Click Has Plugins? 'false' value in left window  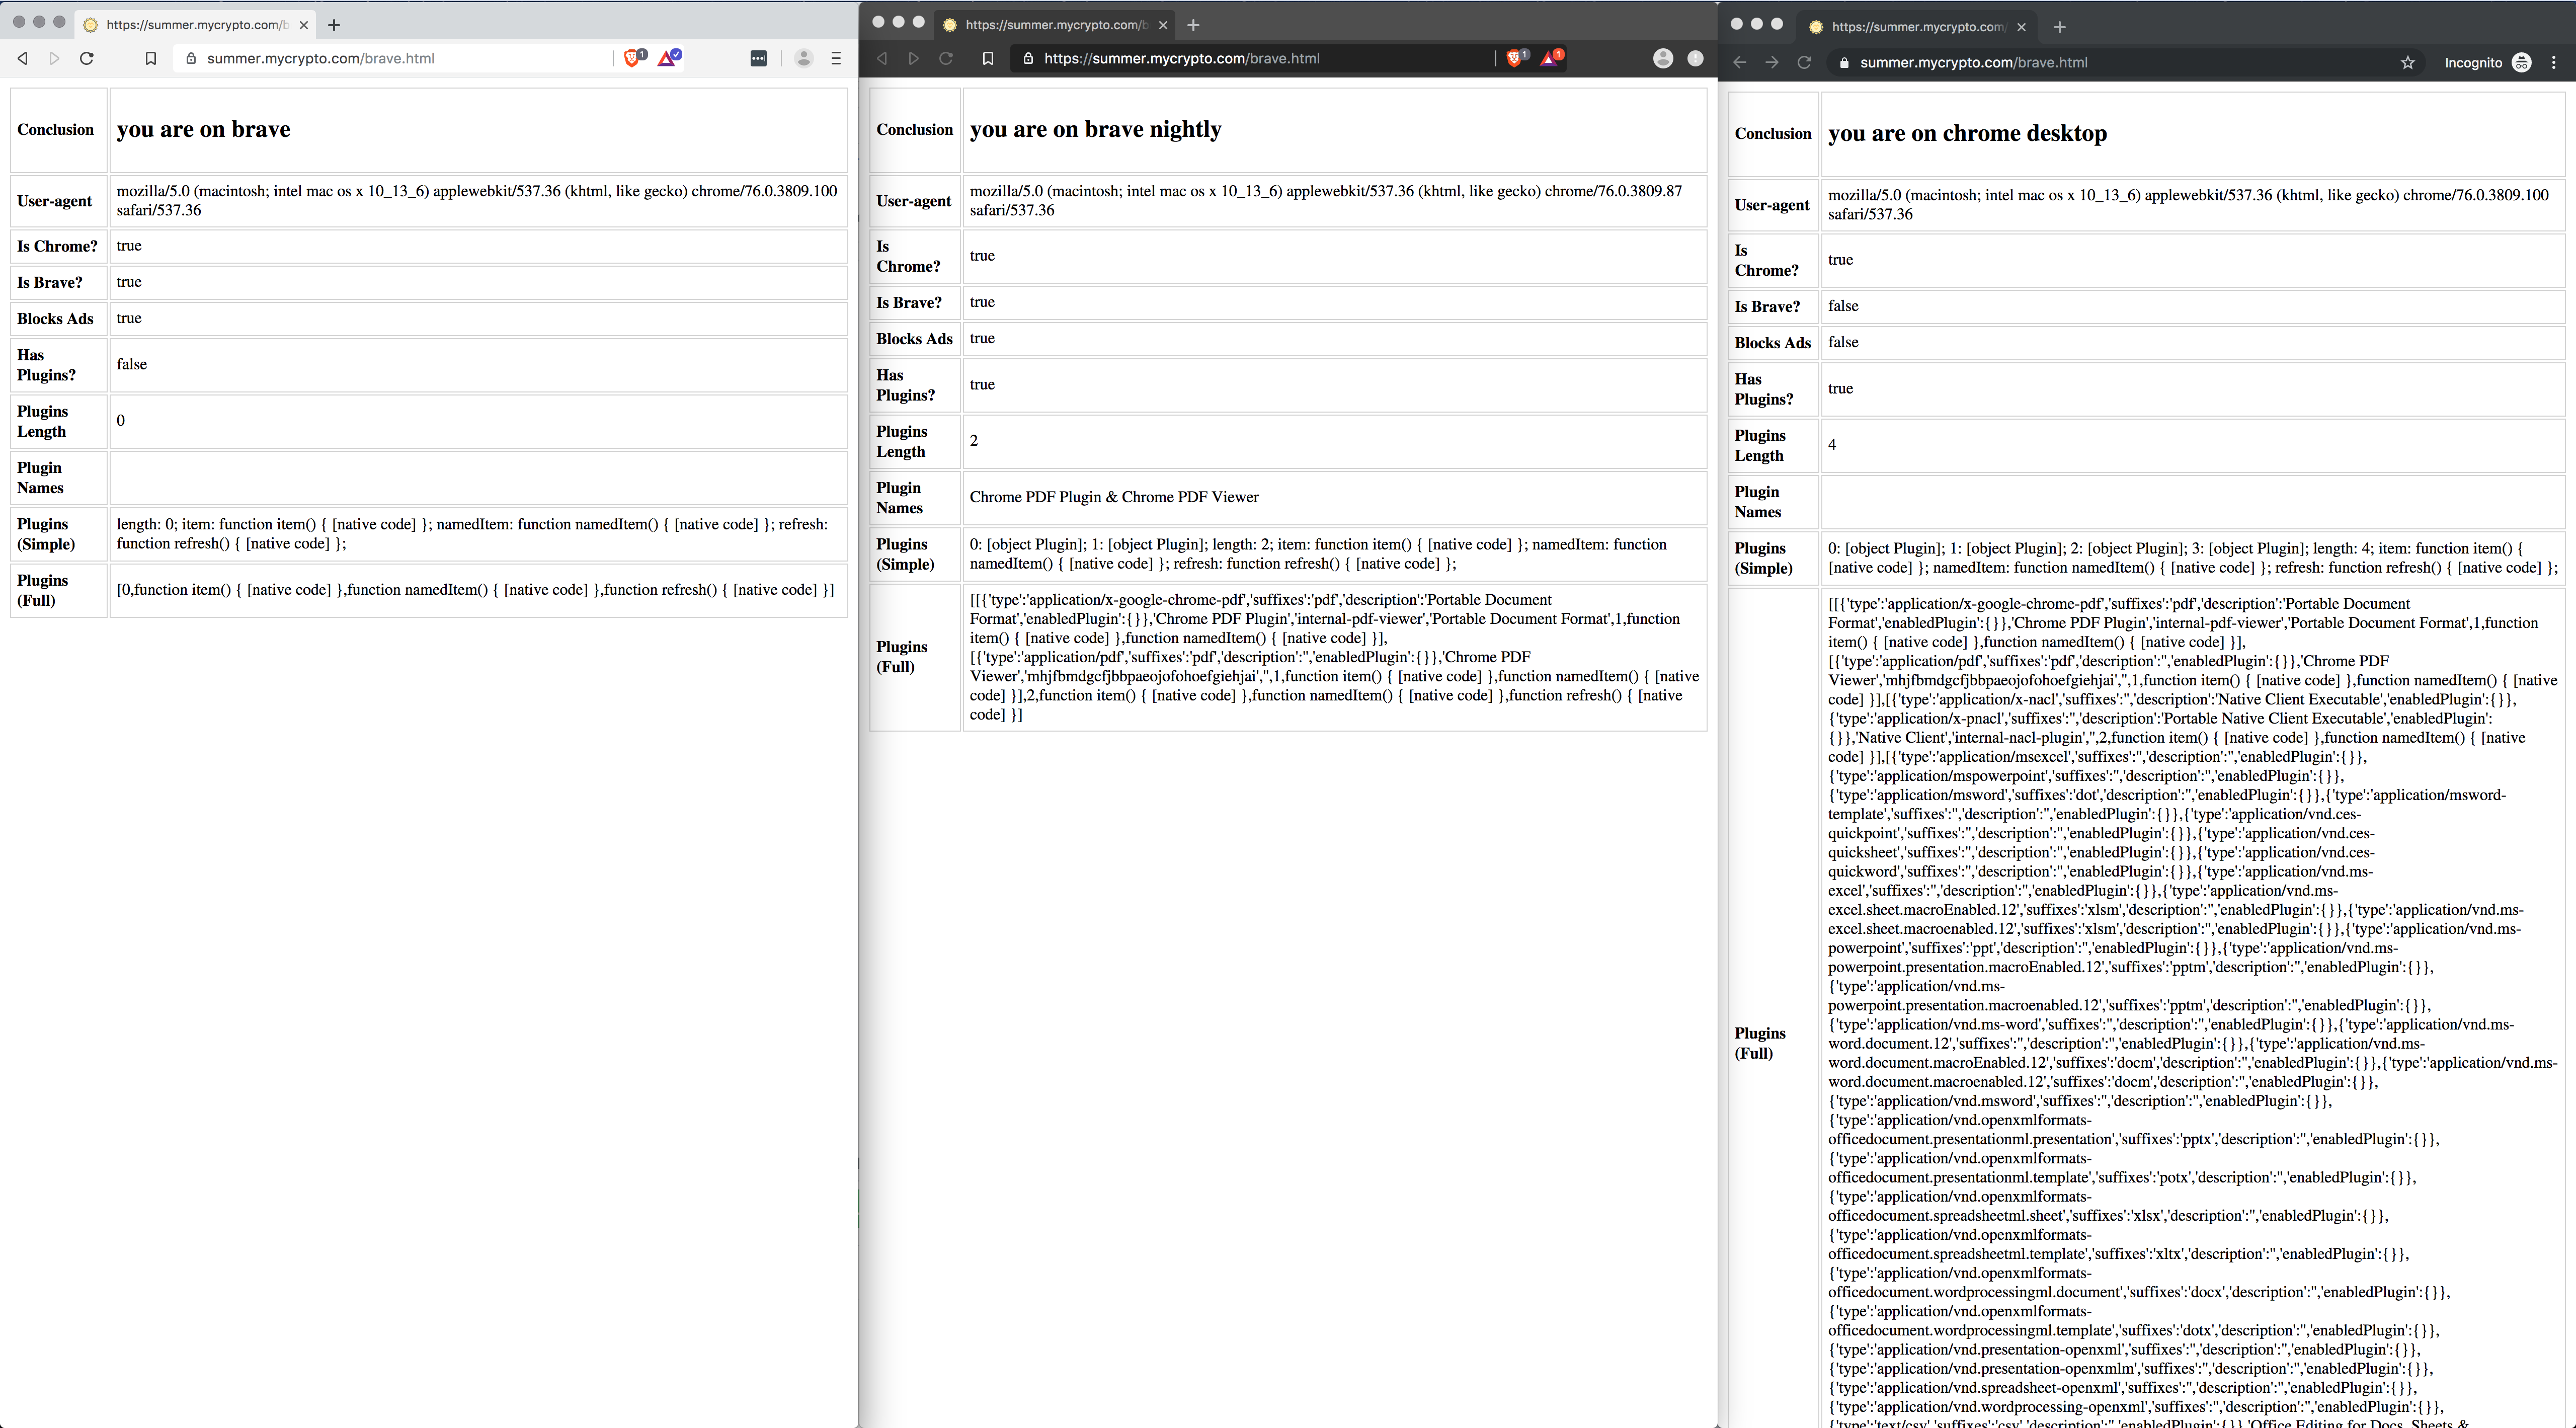[131, 364]
